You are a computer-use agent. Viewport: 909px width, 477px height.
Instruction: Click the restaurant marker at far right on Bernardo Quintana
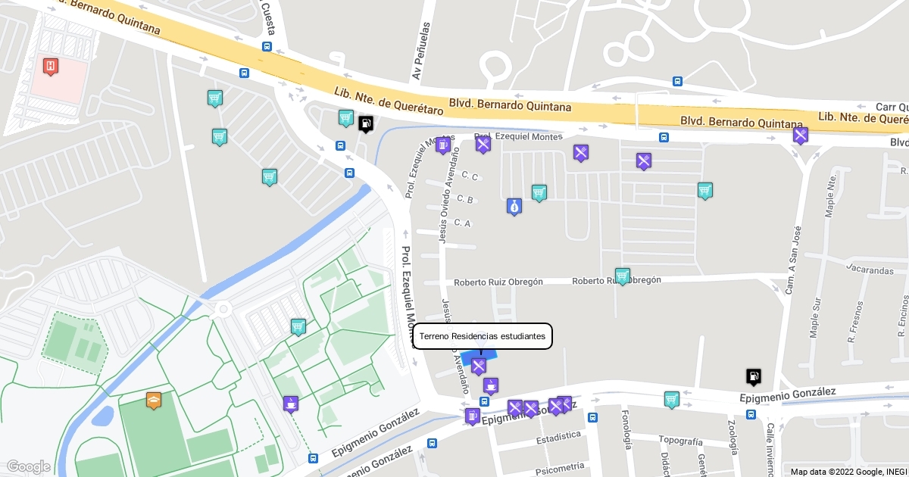point(801,136)
